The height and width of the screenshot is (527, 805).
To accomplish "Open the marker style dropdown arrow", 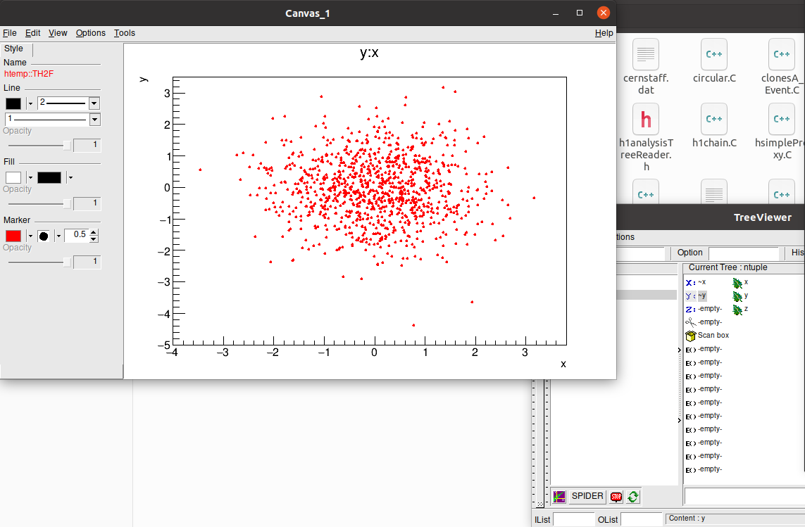I will pyautogui.click(x=58, y=236).
